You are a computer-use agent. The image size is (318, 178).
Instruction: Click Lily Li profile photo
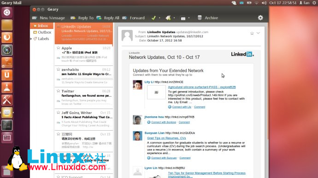click(137, 85)
